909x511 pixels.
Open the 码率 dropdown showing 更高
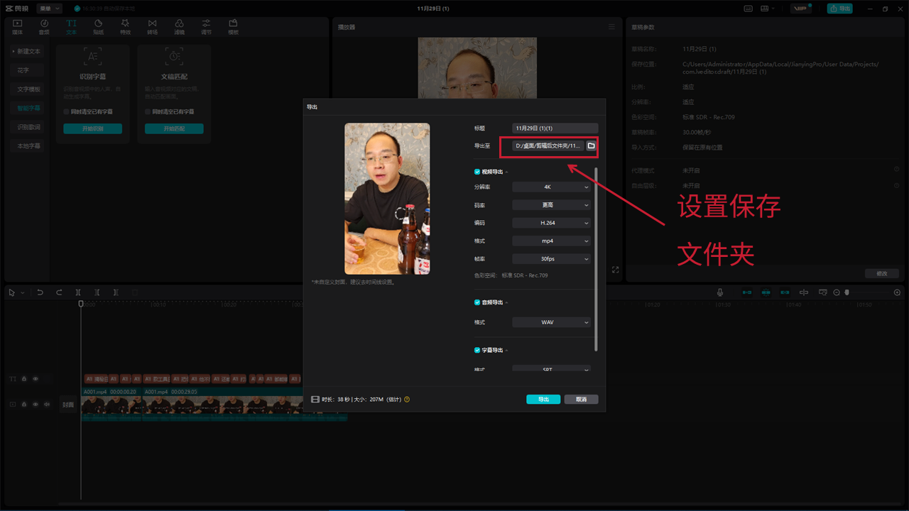click(551, 205)
